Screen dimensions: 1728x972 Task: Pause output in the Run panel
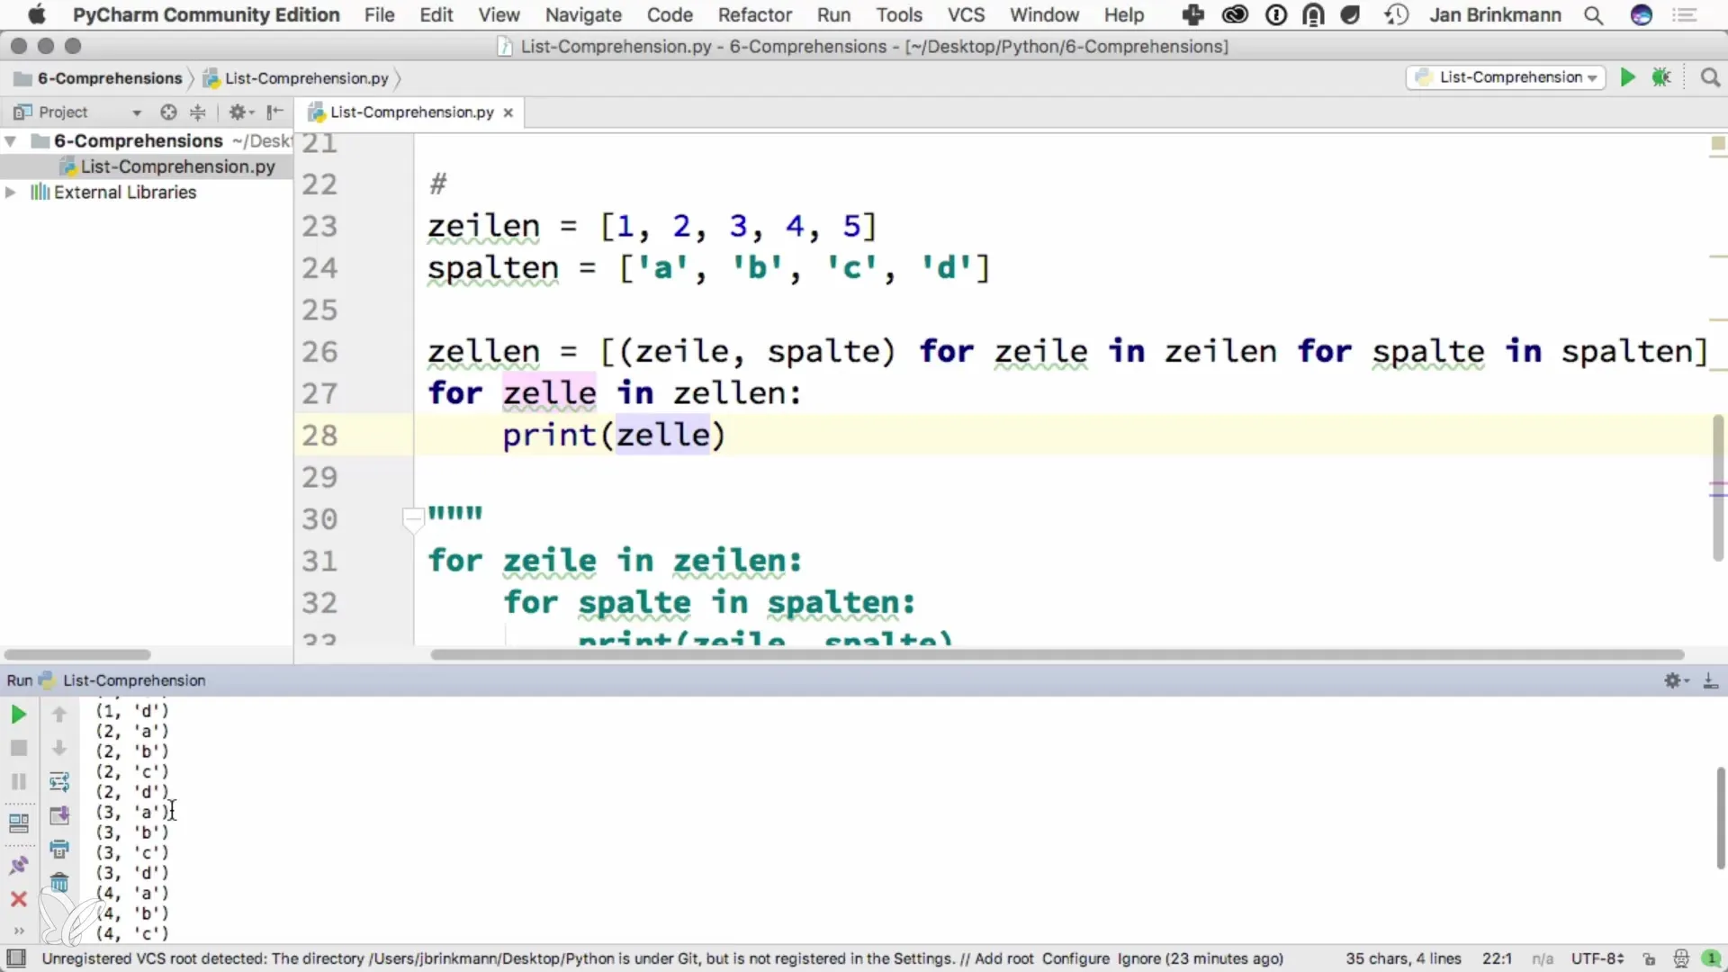[x=18, y=781]
